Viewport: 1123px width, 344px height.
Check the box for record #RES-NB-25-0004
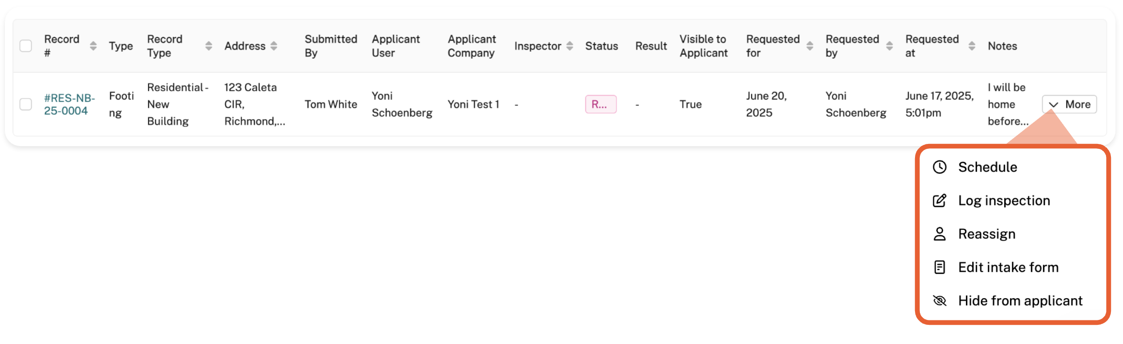click(x=26, y=104)
